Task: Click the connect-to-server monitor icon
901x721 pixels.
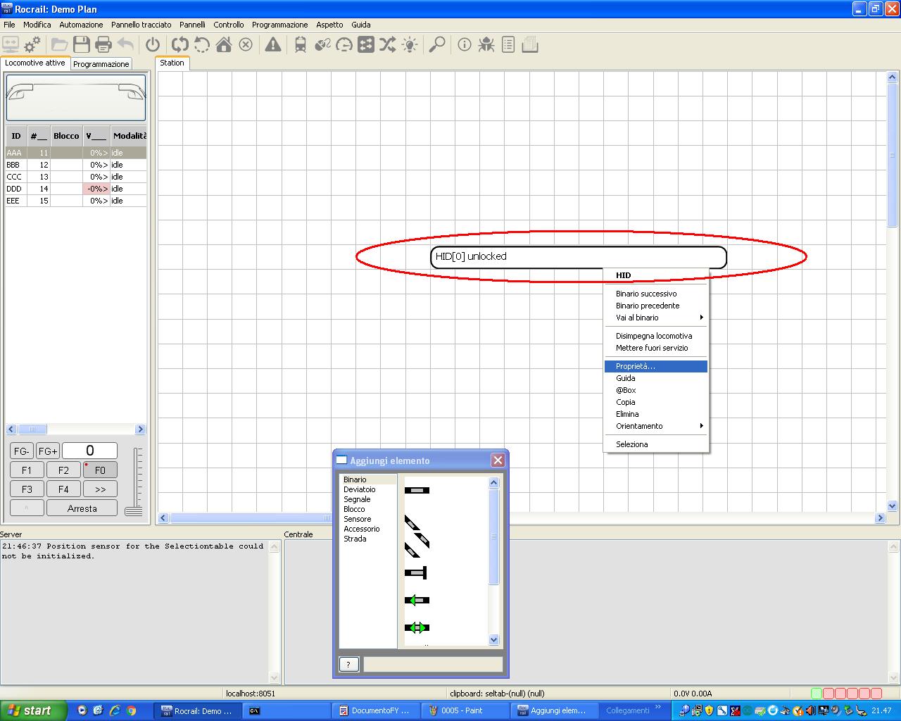Action: [x=11, y=45]
